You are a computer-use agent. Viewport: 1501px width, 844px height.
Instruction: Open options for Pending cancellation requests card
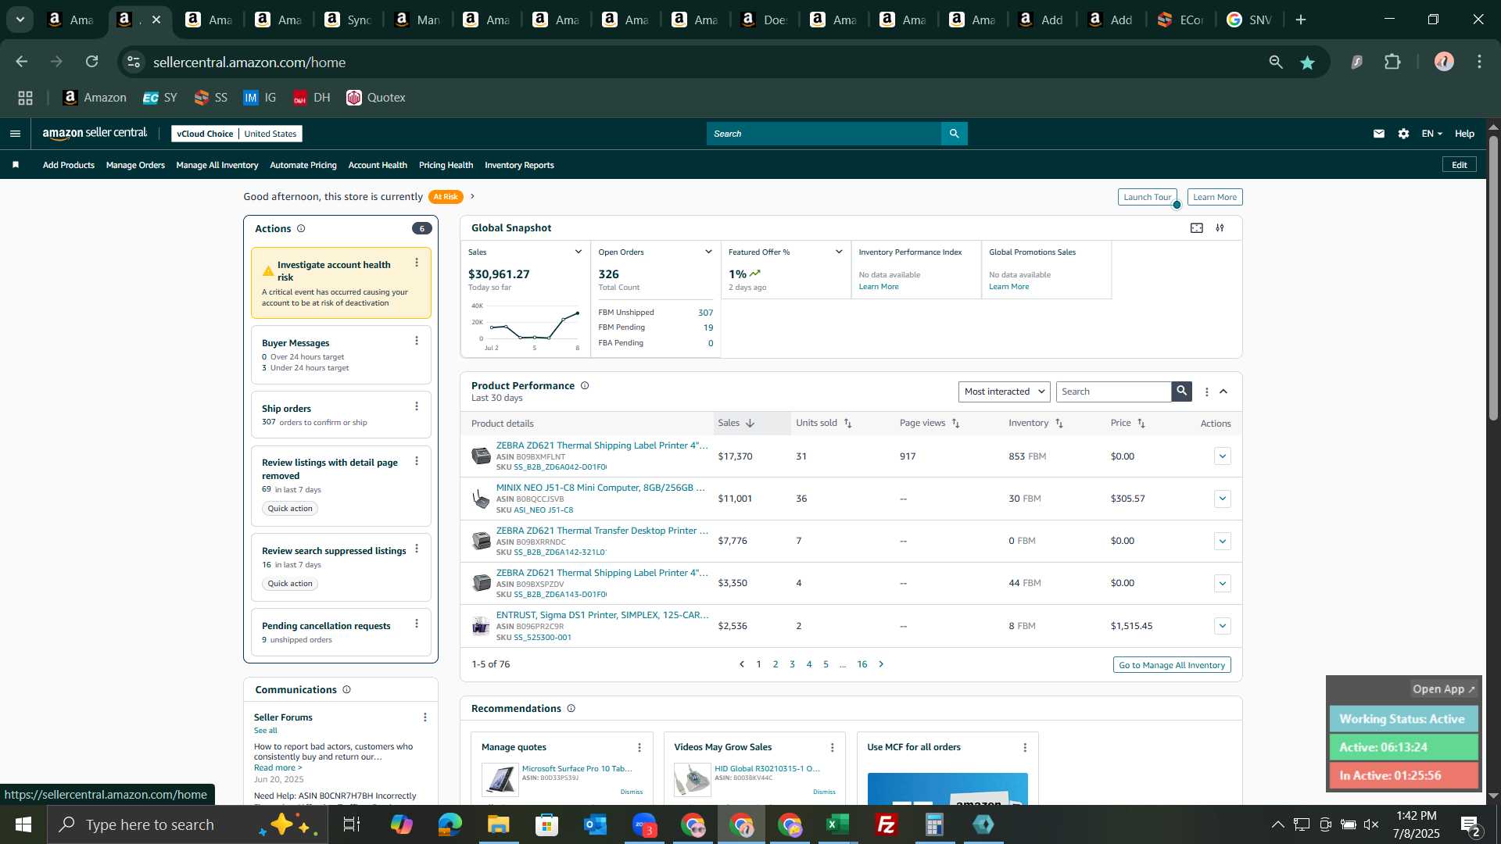click(x=417, y=624)
